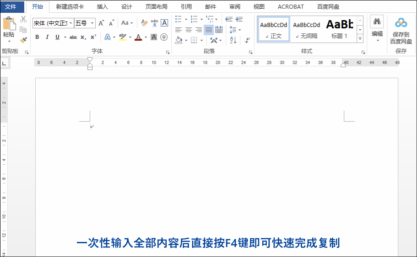Toggle Strikethrough formatting

[x=73, y=37]
